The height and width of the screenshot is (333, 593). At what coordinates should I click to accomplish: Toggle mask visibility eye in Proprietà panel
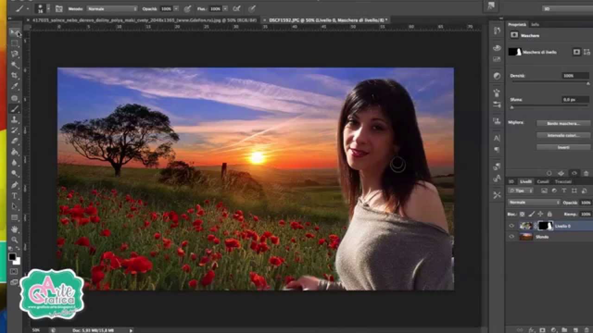(x=574, y=173)
